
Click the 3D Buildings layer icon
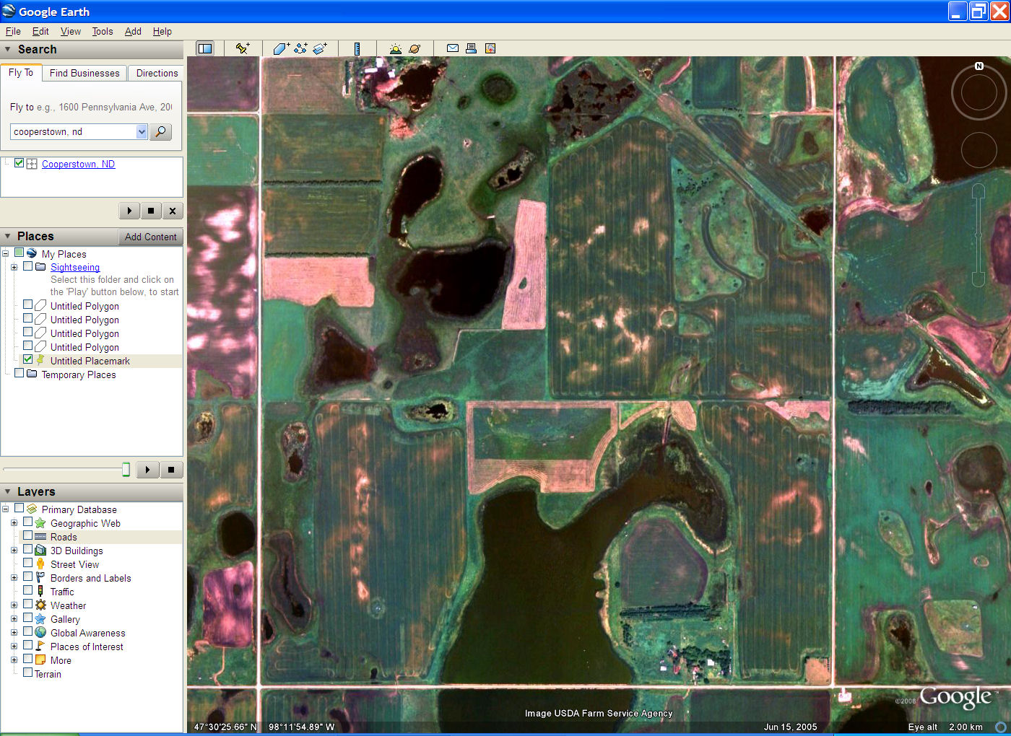(40, 551)
